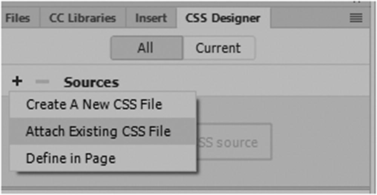Viewport: 377px width, 195px height.
Task: Open the CC Libraries tab
Action: [82, 18]
